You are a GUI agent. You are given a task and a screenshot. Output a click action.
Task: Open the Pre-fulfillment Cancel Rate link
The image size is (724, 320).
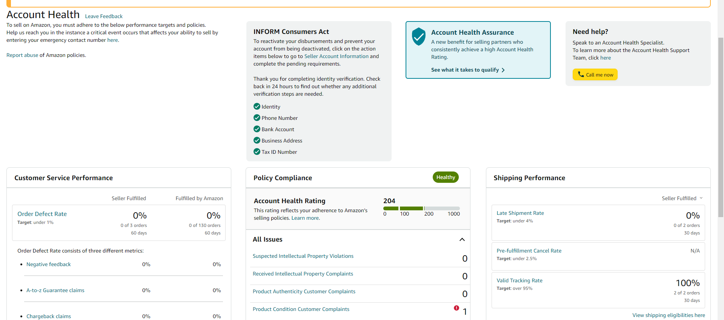tap(529, 251)
